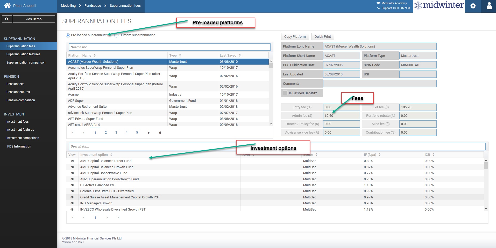The width and height of the screenshot is (496, 248).
Task: Click the platform list Search for field
Action: click(170, 47)
